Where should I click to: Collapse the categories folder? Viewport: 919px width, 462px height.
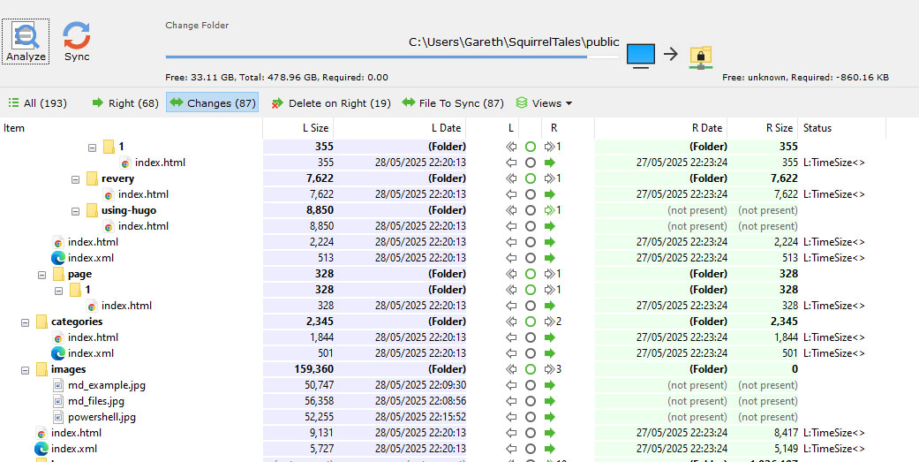coord(25,322)
